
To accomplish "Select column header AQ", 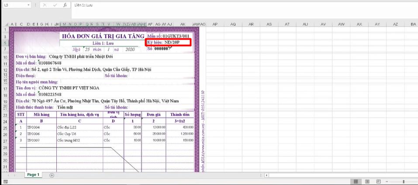I will 233,24.
